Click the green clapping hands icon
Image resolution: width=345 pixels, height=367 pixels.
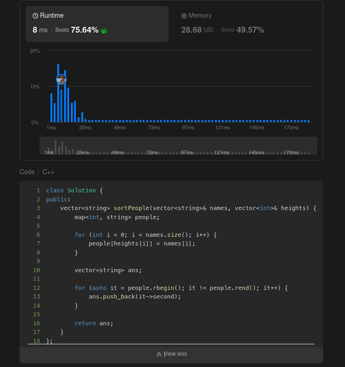tap(104, 30)
